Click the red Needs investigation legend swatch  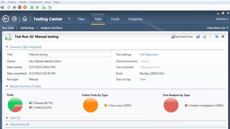coord(186,105)
